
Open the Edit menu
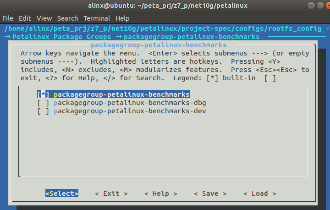coord(25,18)
